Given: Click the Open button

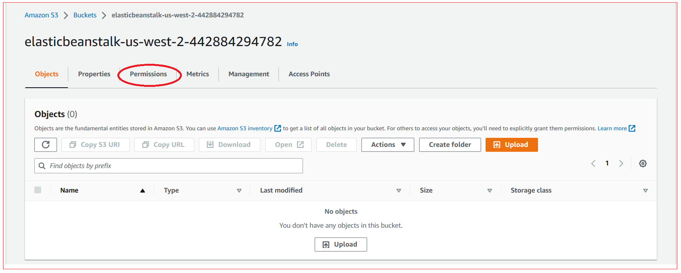Looking at the screenshot, I should 288,145.
